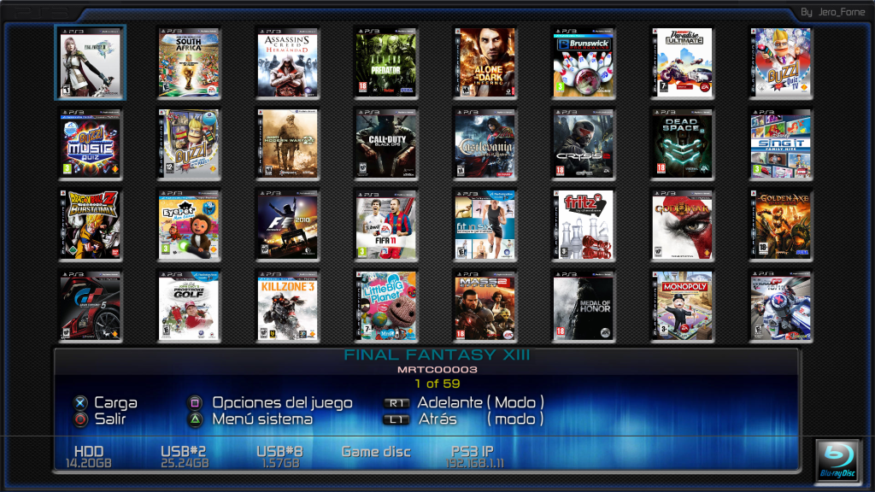Pick the FIFA 11 cover
This screenshot has height=492, width=875.
(386, 225)
